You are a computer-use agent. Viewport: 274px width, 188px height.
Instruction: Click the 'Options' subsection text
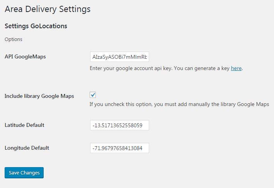pyautogui.click(x=14, y=39)
